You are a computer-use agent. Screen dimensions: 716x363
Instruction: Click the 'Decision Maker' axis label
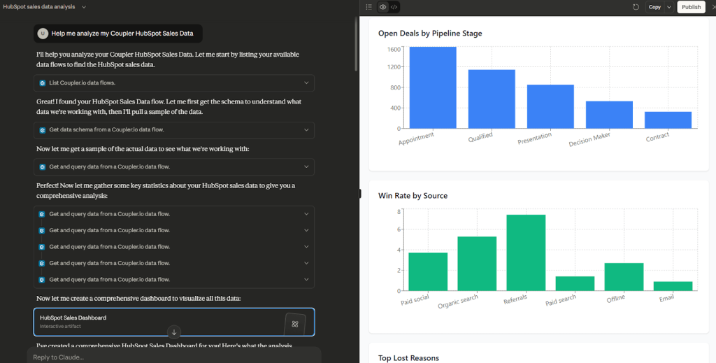(589, 140)
